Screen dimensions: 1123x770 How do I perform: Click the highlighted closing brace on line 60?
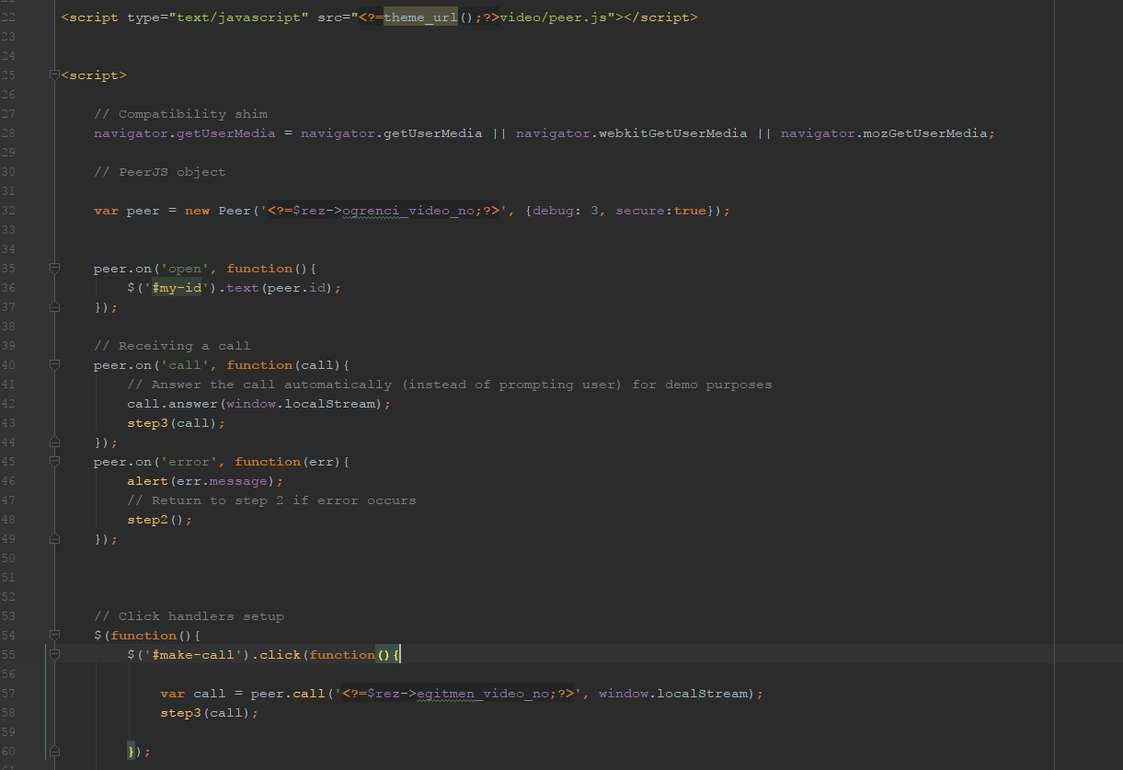pyautogui.click(x=132, y=752)
